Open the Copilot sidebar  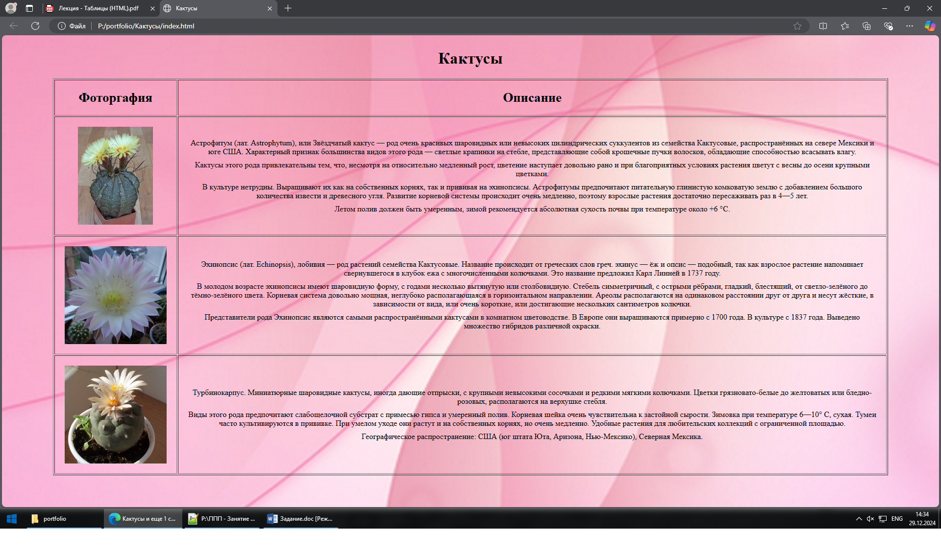coord(930,26)
